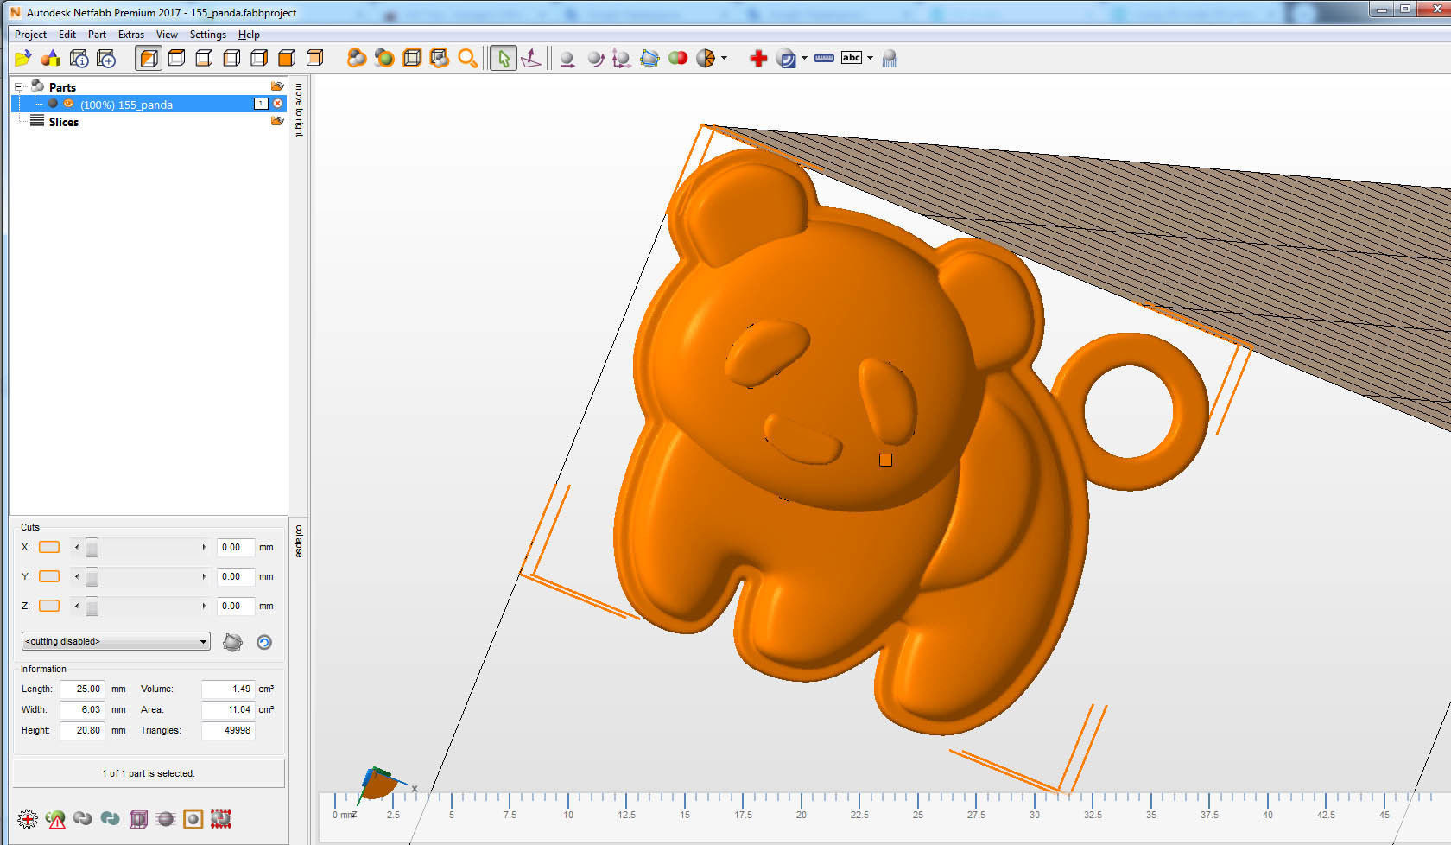The height and width of the screenshot is (845, 1451).
Task: Click the reset cuts blue circular arrow
Action: pyautogui.click(x=264, y=642)
